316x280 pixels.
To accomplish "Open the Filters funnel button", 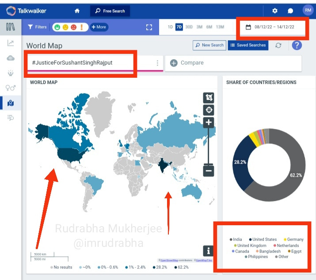I will pyautogui.click(x=37, y=27).
